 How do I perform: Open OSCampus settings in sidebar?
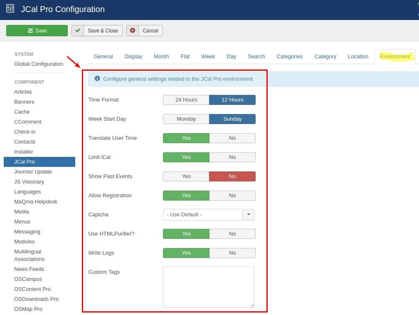[28, 279]
